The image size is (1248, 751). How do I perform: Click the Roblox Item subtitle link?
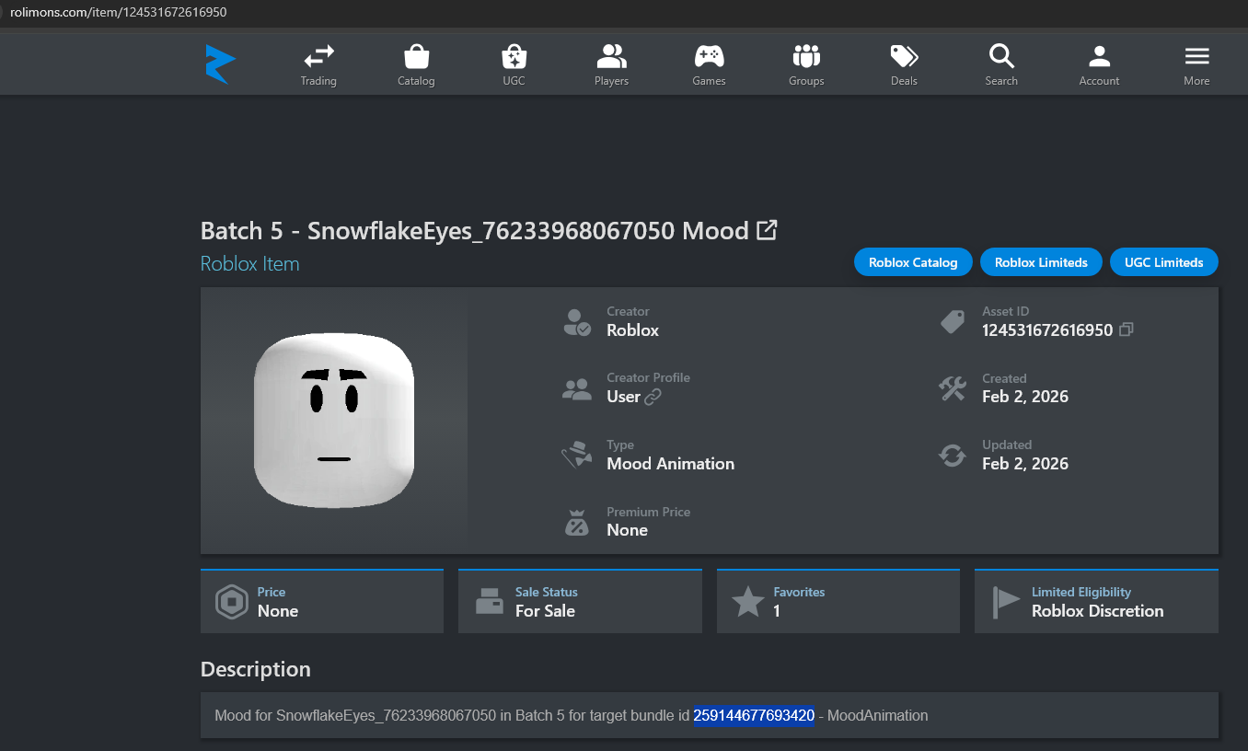point(250,264)
